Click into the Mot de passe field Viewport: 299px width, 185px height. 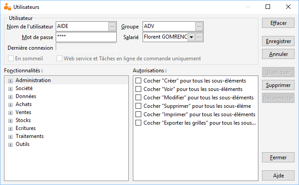click(x=86, y=37)
